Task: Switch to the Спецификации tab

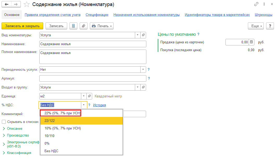Action: pyautogui.click(x=97, y=15)
